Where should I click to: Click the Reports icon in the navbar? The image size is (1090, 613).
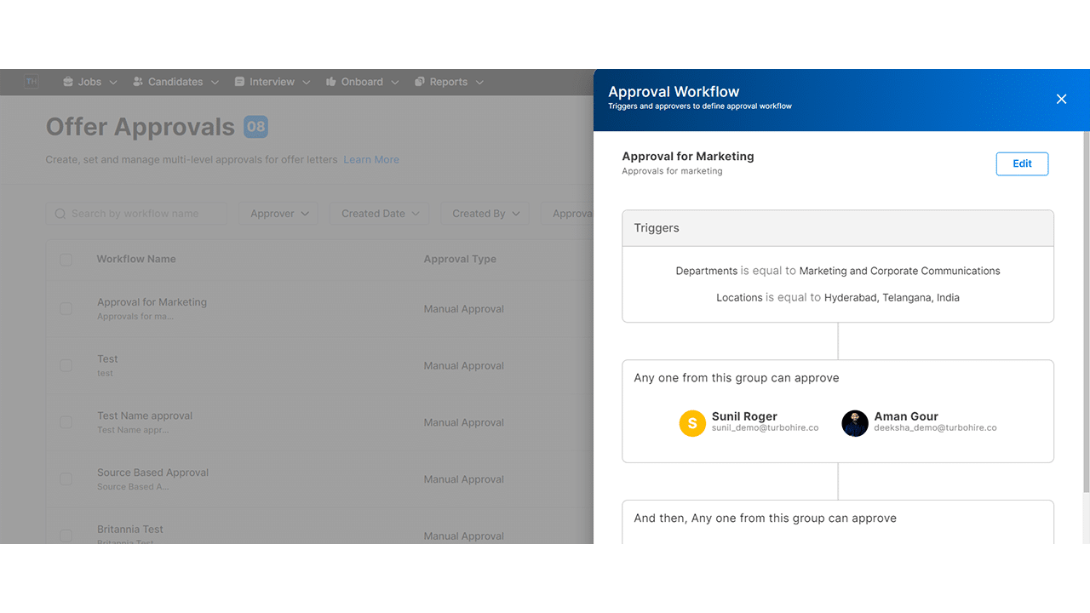pyautogui.click(x=418, y=81)
